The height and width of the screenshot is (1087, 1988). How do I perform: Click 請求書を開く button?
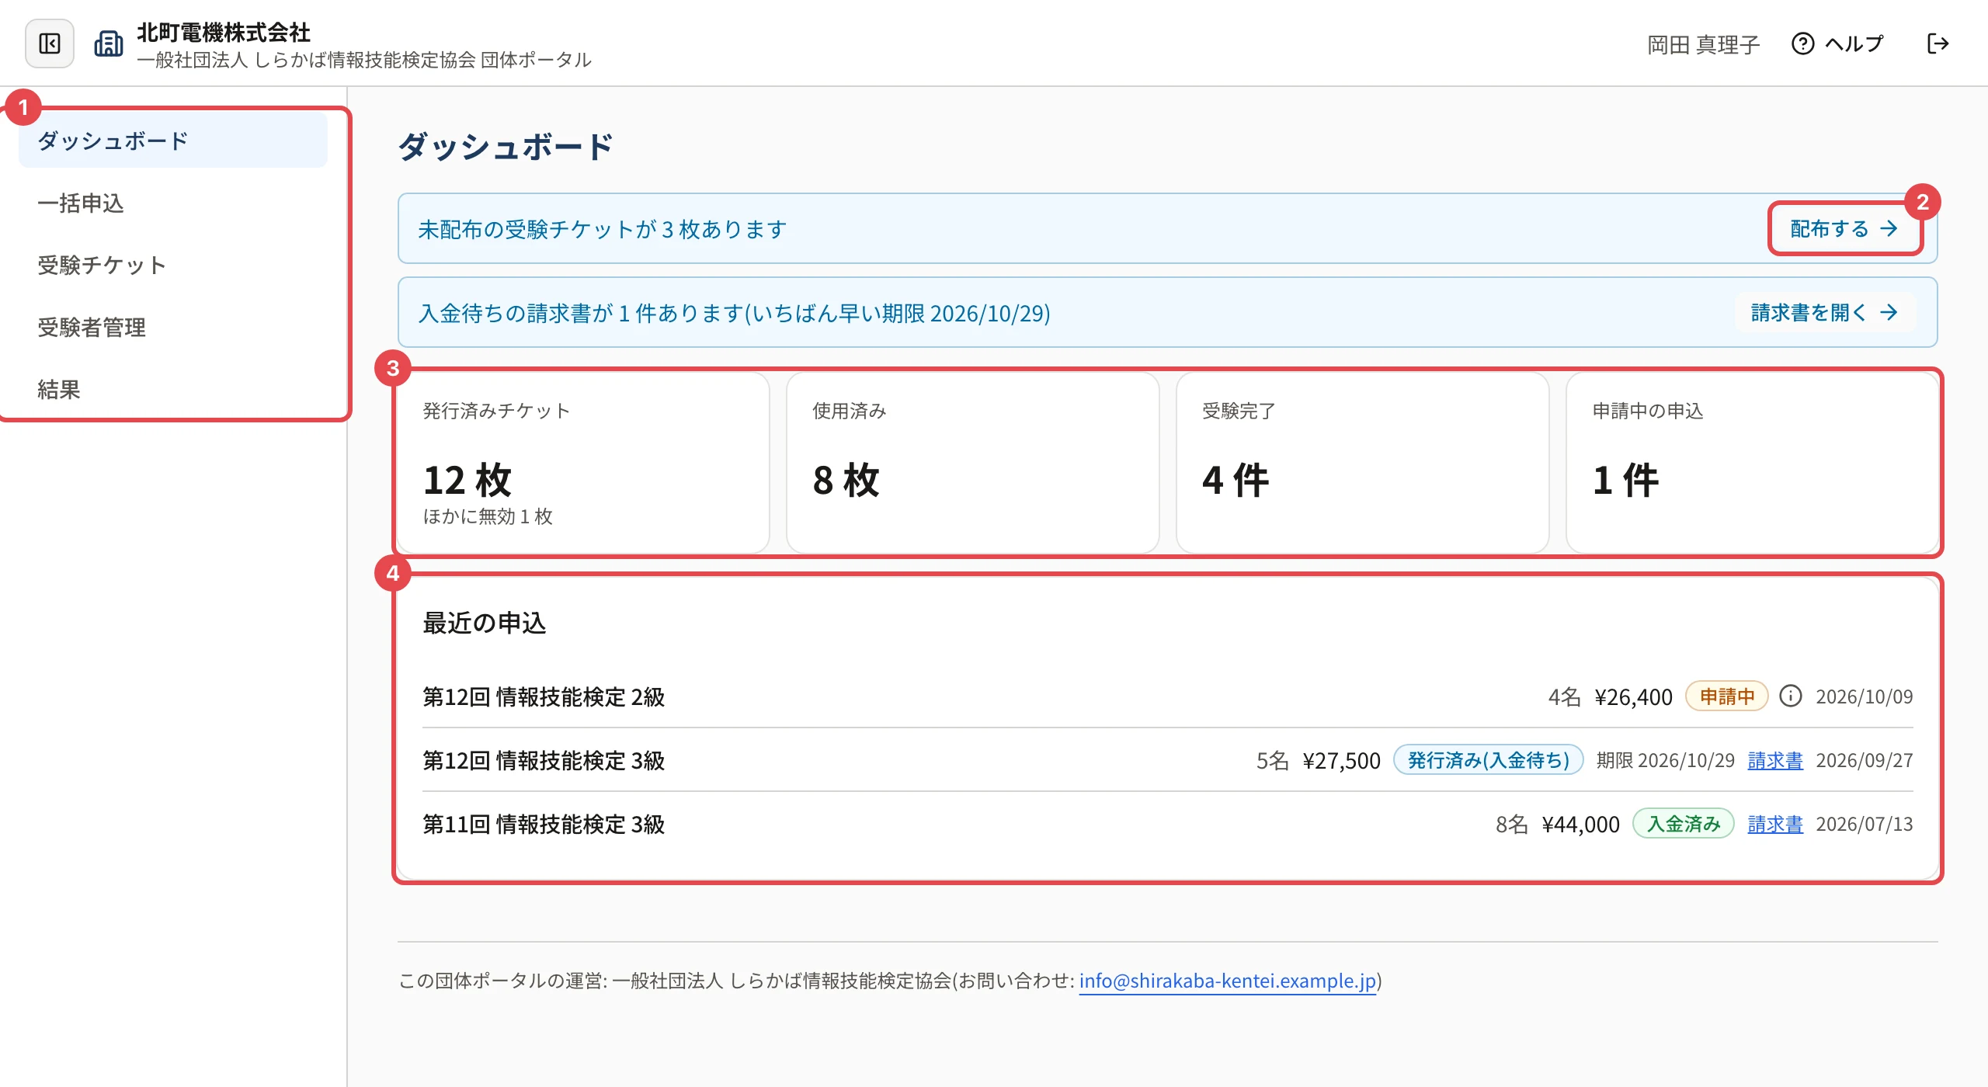[1825, 312]
